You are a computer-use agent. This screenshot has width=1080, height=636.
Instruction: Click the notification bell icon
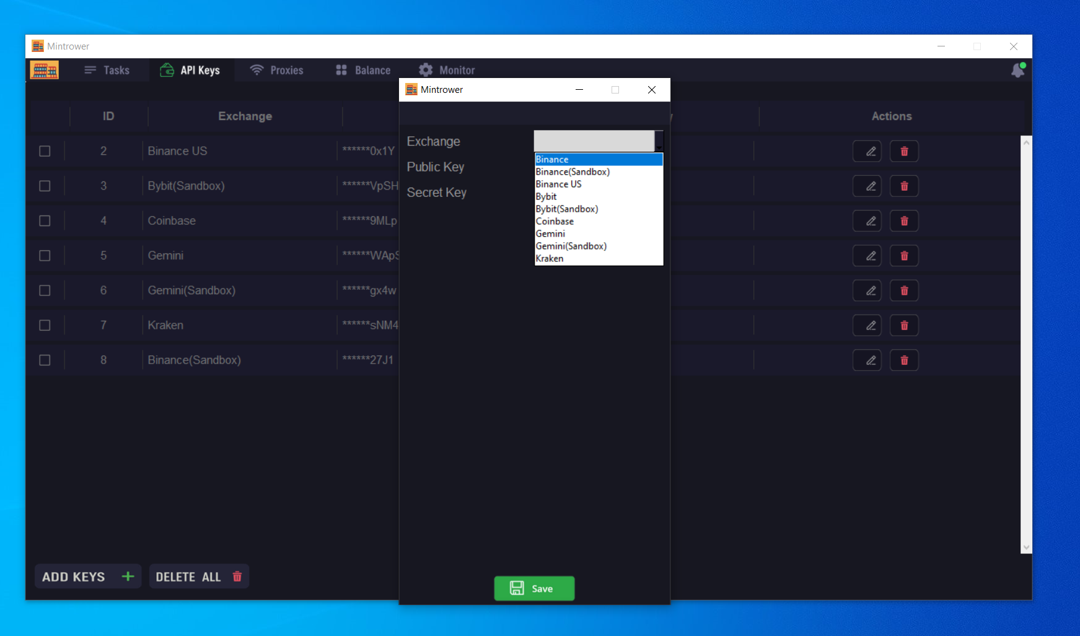[1017, 71]
